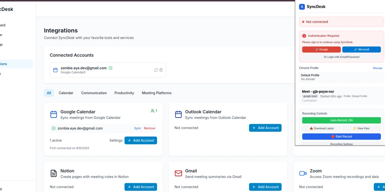Click the Google Calendar card icon
385x192 pixels.
(x=54, y=114)
